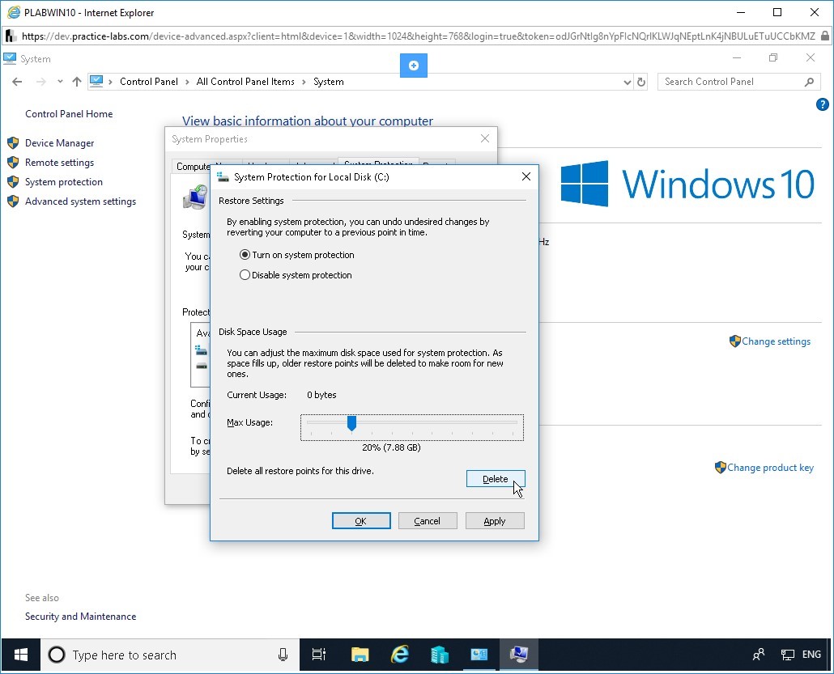Click the Search Control Panel field

pos(738,82)
